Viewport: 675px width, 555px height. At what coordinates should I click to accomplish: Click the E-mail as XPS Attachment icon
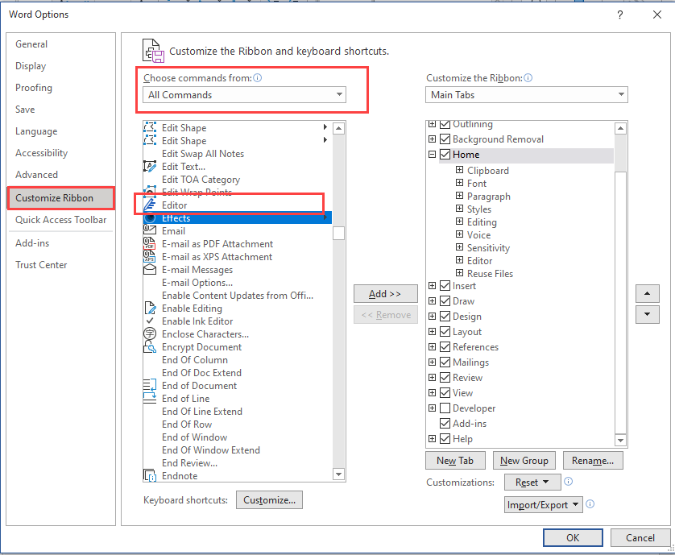pyautogui.click(x=149, y=257)
